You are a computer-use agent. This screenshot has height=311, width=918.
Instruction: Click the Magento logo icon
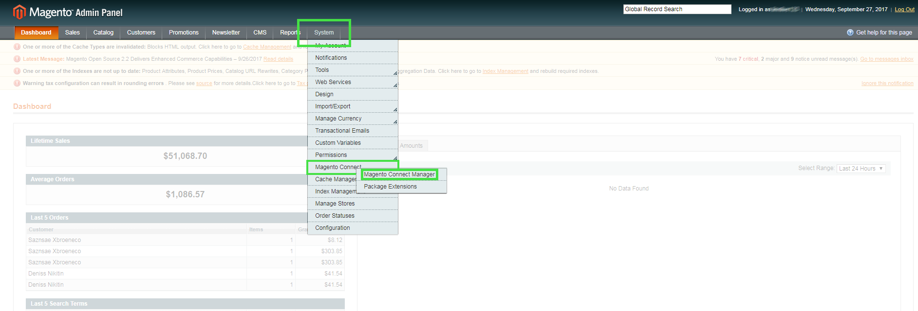point(19,12)
